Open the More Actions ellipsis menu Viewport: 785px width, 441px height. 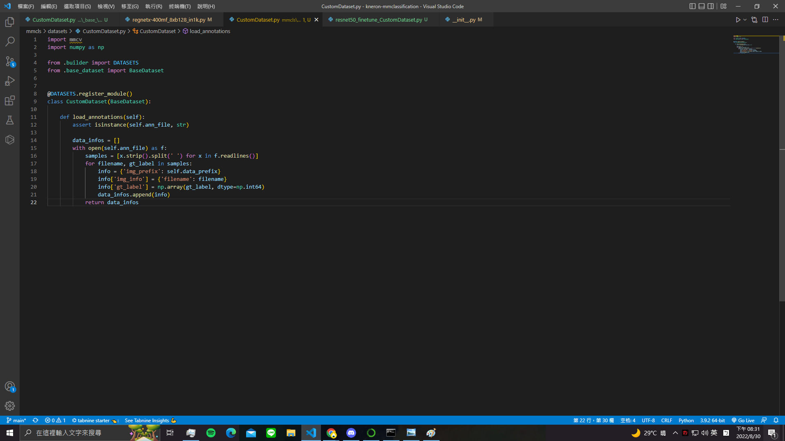coord(776,20)
